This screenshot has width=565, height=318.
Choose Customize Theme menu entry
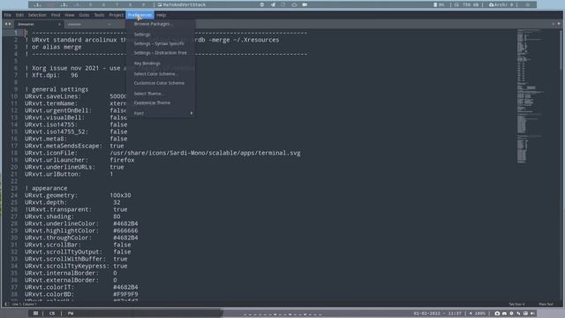(152, 102)
